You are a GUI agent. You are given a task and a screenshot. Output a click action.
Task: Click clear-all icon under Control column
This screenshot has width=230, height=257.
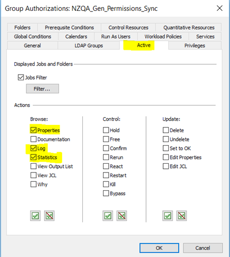point(122,216)
